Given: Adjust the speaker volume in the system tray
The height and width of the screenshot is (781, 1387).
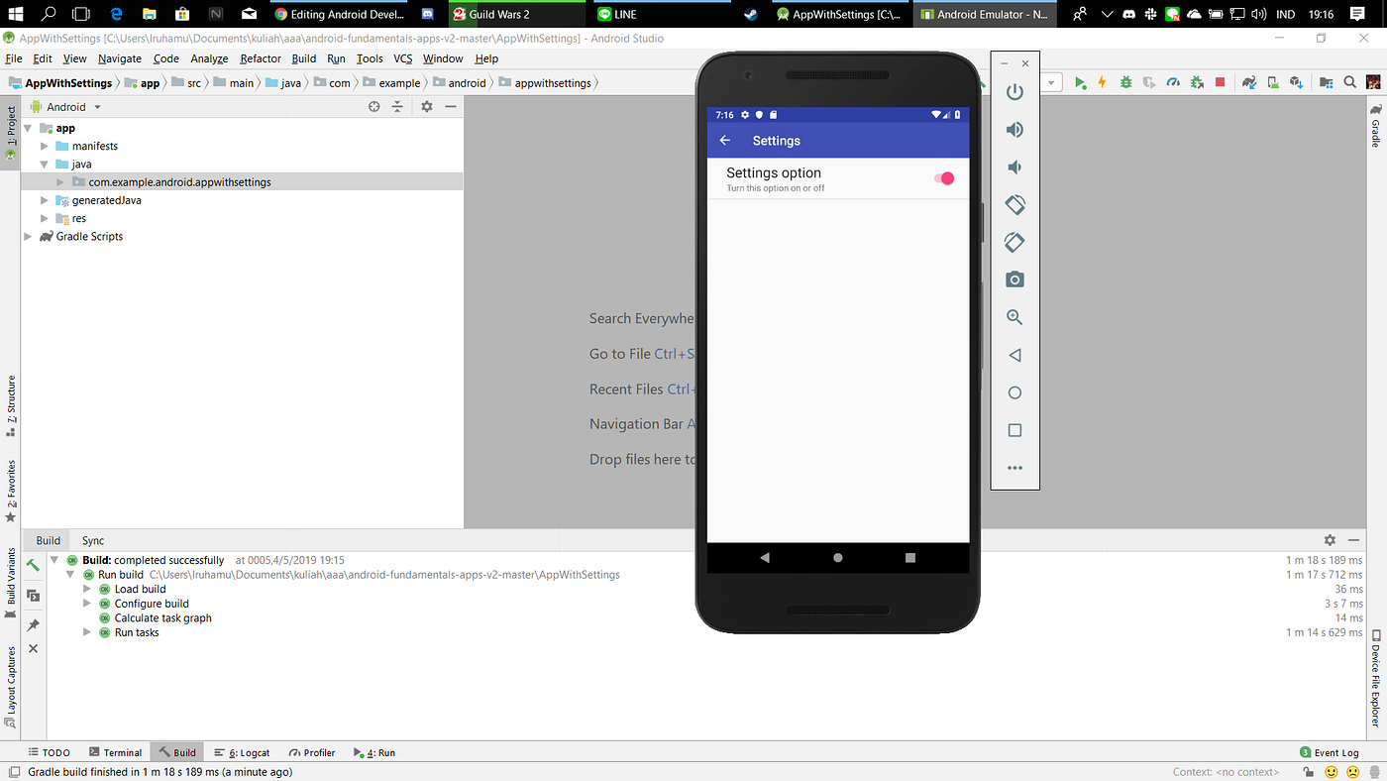Looking at the screenshot, I should pos(1257,14).
